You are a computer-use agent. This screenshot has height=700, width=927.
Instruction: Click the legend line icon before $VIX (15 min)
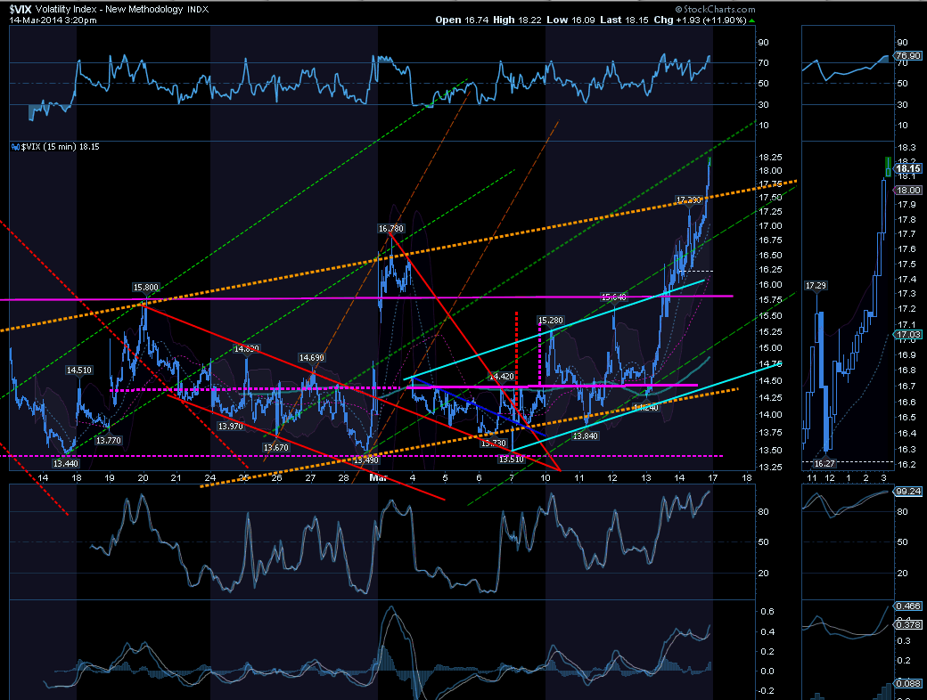[x=15, y=147]
